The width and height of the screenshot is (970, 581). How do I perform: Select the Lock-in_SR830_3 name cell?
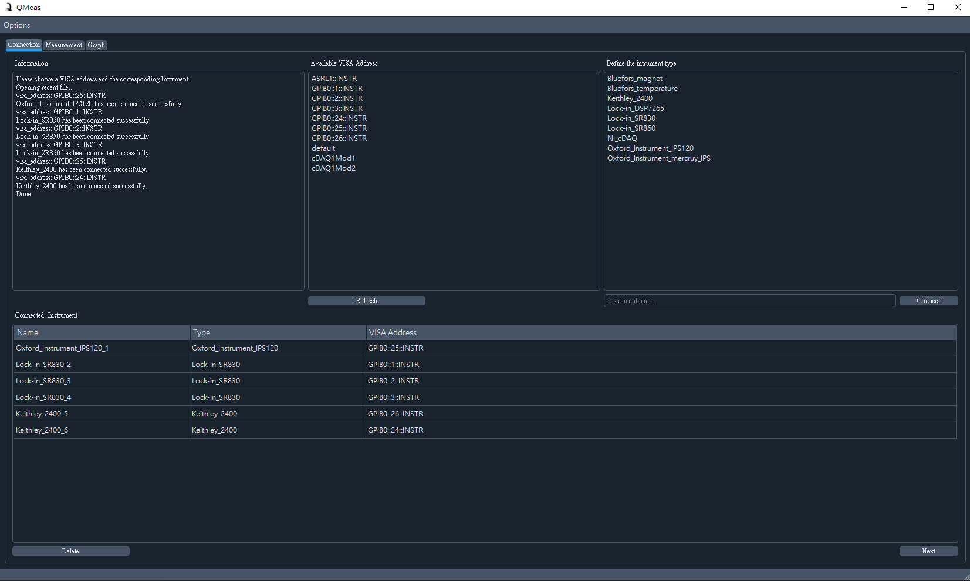(x=102, y=381)
